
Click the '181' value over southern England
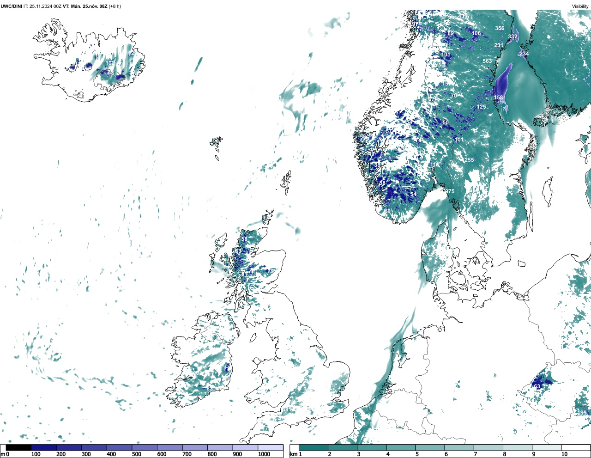287,409
